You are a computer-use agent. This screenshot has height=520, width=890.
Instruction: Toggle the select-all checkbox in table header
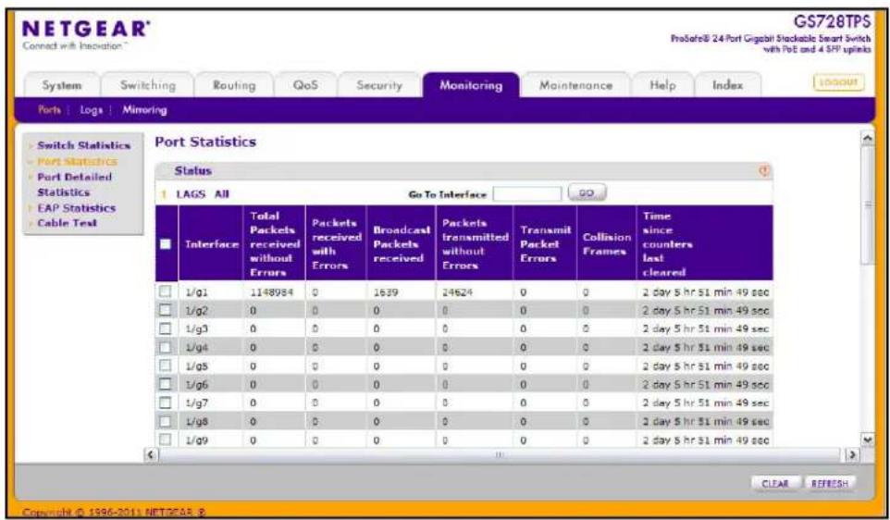tap(166, 244)
